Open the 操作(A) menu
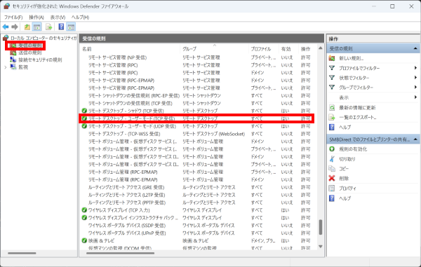Image resolution: width=421 pixels, height=267 pixels. (x=36, y=17)
